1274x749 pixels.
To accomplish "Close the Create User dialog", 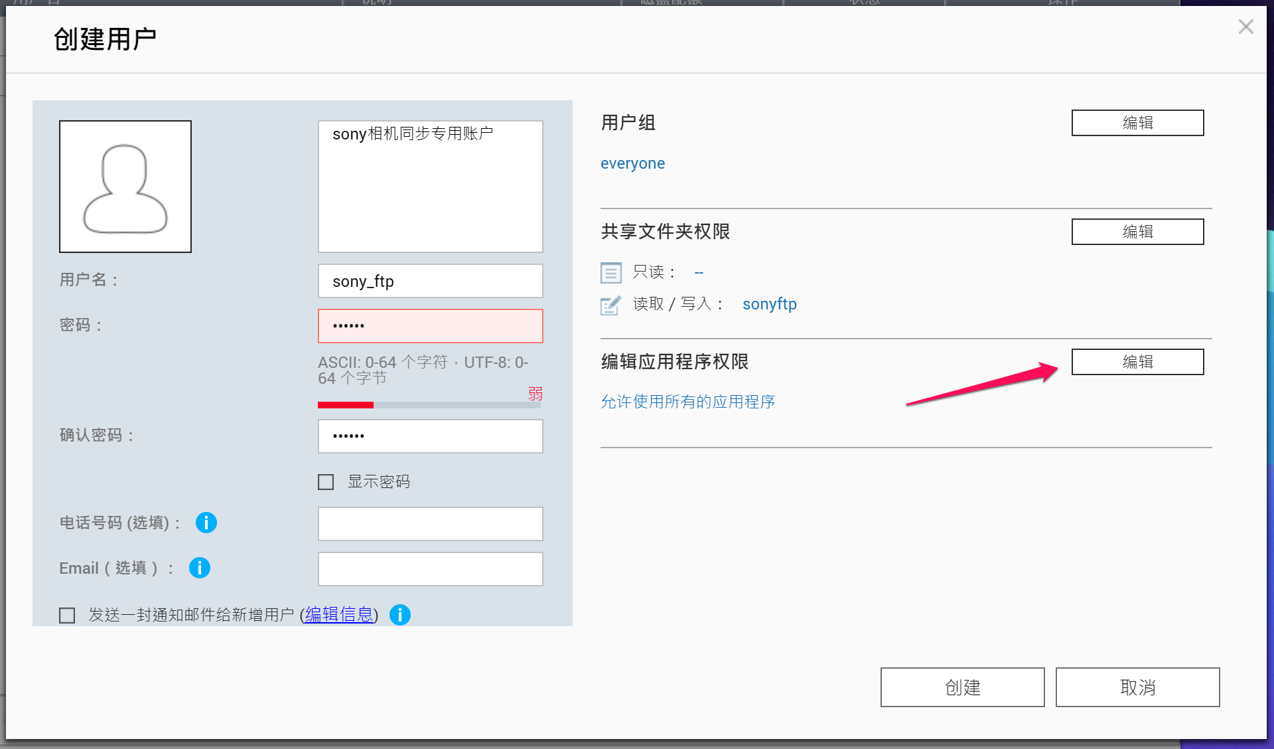I will [x=1245, y=27].
